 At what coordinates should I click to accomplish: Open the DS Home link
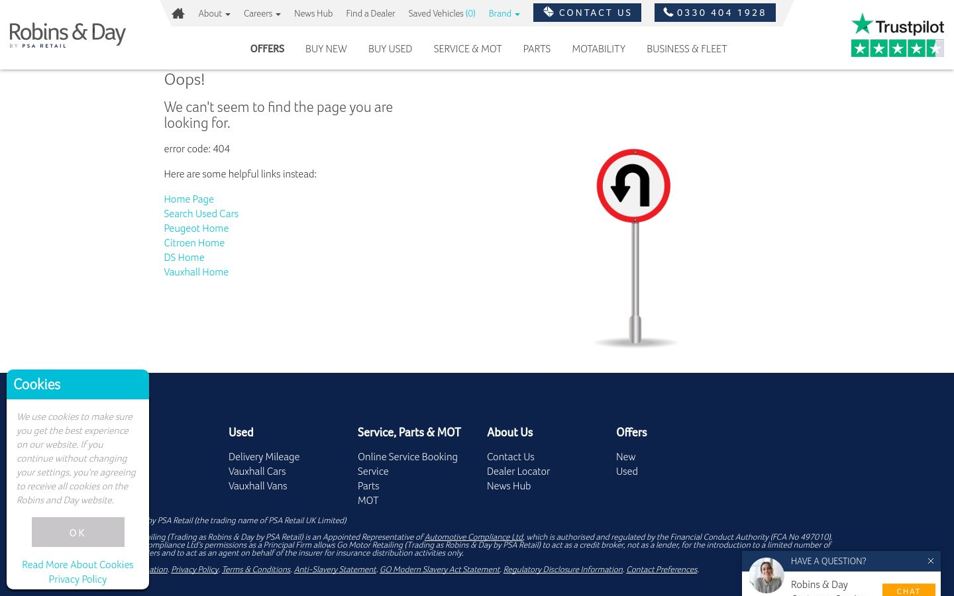coord(184,258)
